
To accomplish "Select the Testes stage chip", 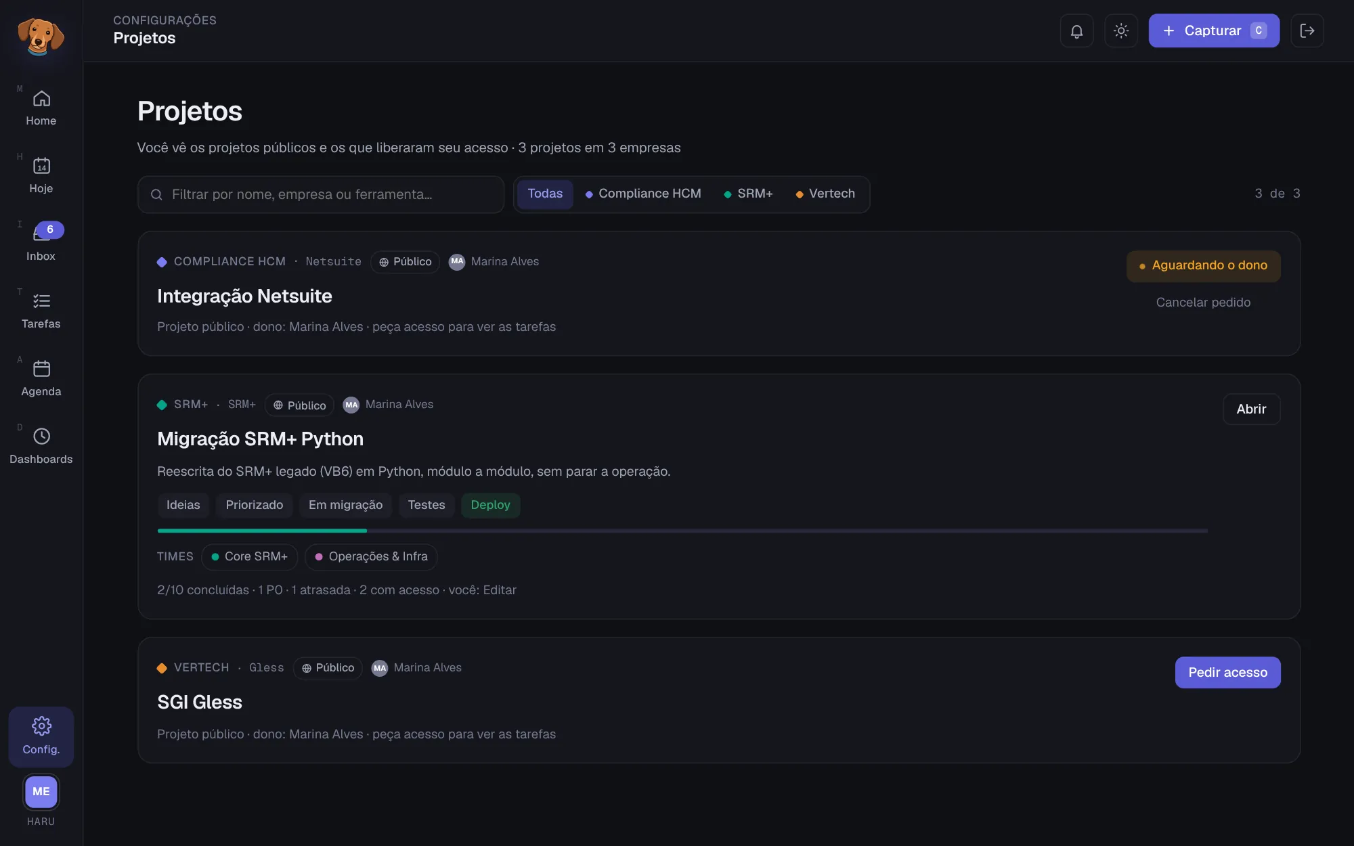I will 427,506.
